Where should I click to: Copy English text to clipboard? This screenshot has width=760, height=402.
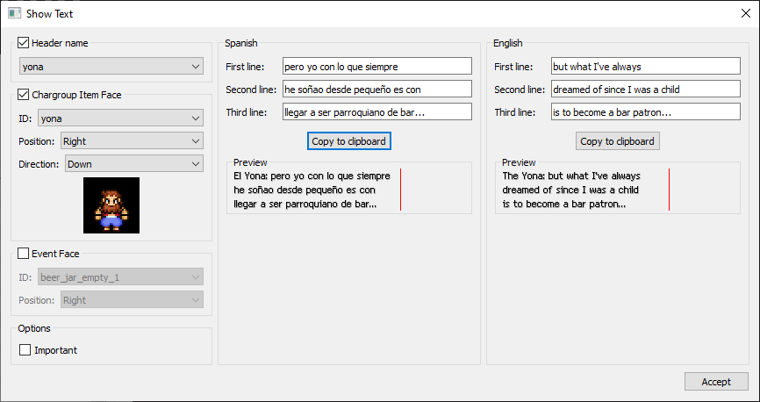[x=617, y=141]
